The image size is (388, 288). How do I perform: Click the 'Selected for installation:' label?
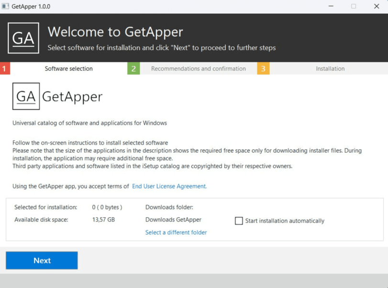coord(46,207)
